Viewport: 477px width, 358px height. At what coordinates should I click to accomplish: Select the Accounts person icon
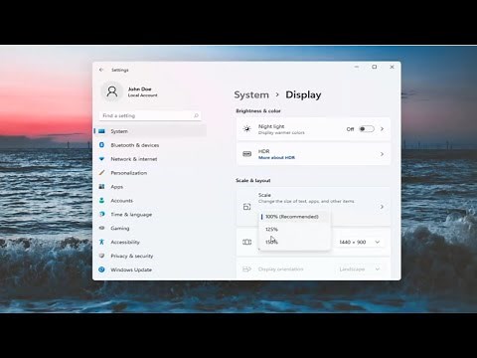[x=102, y=201]
